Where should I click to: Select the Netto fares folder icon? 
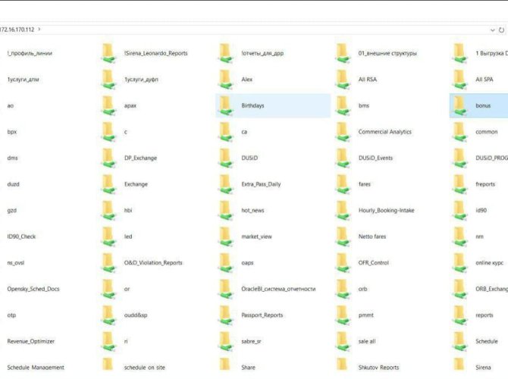(343, 236)
